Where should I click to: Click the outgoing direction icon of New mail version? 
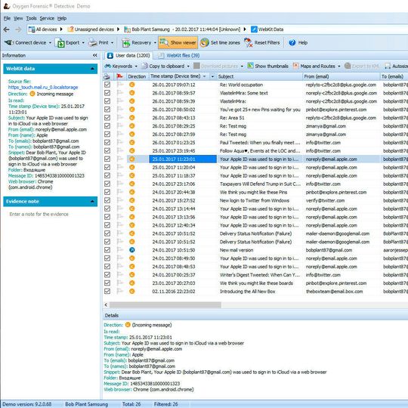(132, 250)
